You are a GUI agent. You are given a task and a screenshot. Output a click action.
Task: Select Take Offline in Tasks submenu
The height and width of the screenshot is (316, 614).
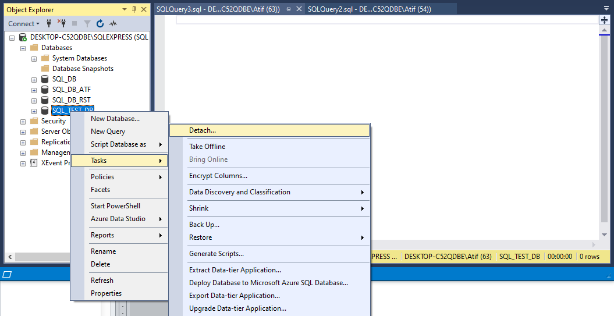[x=269, y=147]
